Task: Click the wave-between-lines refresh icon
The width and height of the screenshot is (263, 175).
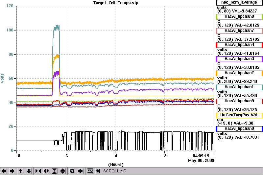Action: pos(90,171)
